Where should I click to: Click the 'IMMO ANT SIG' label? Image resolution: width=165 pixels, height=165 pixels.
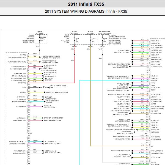click(156, 62)
